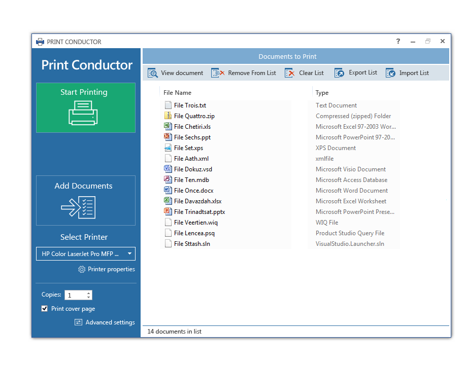The image size is (467, 365).
Task: Click the View document toolbar label
Action: pos(182,73)
